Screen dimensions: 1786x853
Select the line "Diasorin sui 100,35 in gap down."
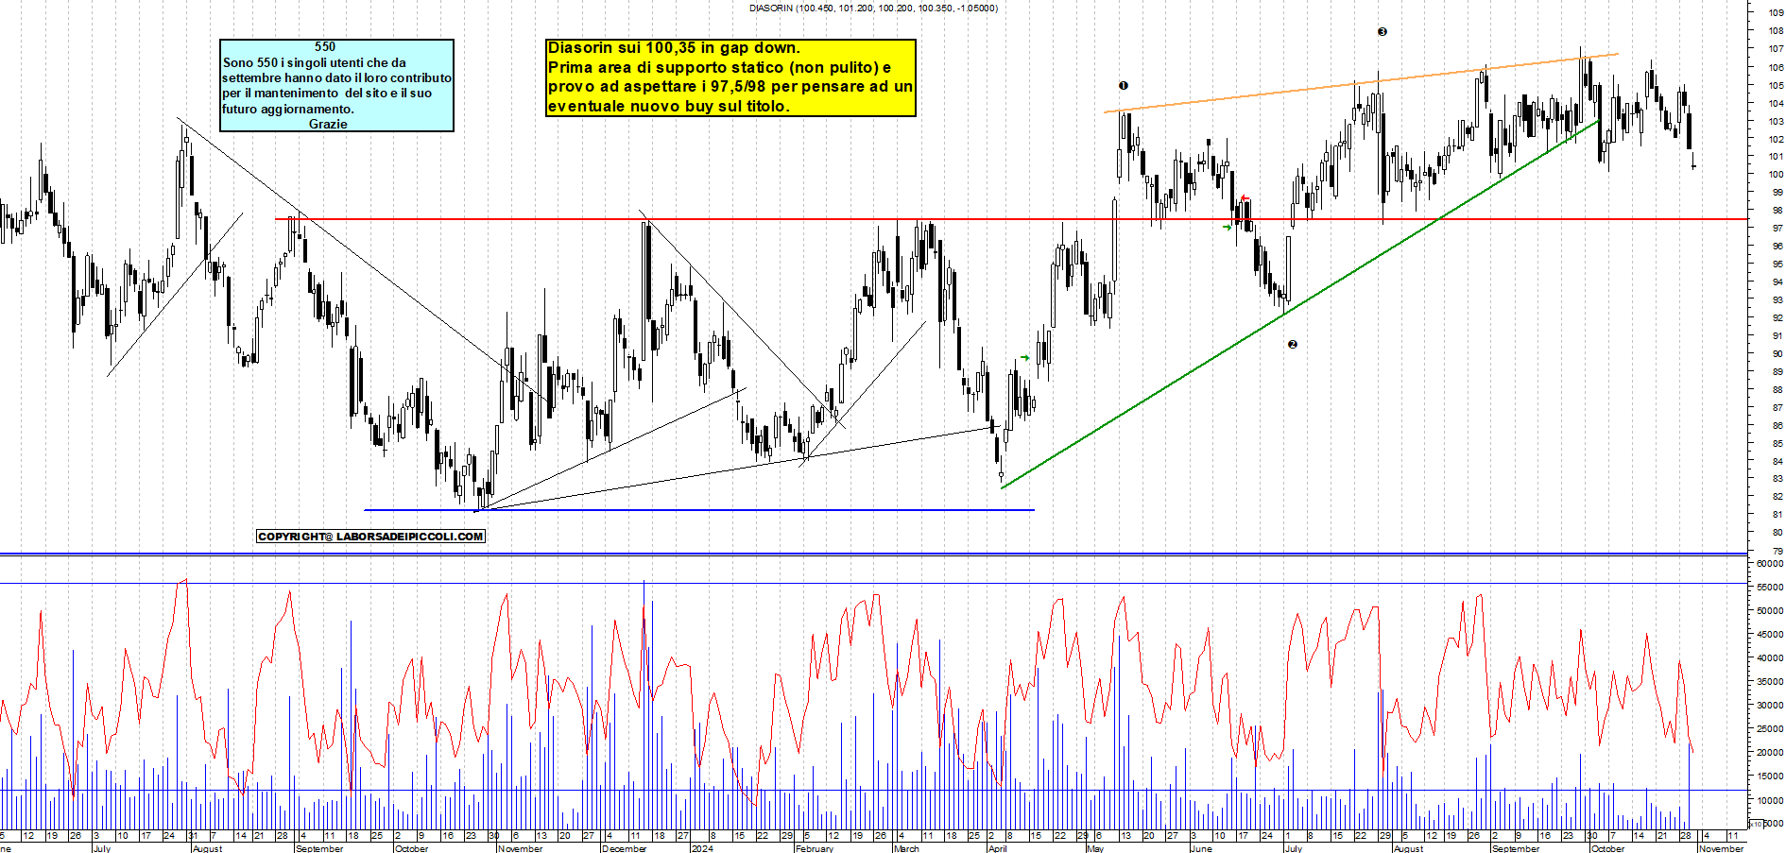[674, 48]
